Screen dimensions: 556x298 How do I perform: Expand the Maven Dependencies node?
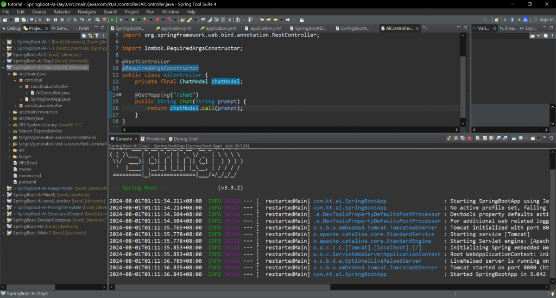point(8,131)
